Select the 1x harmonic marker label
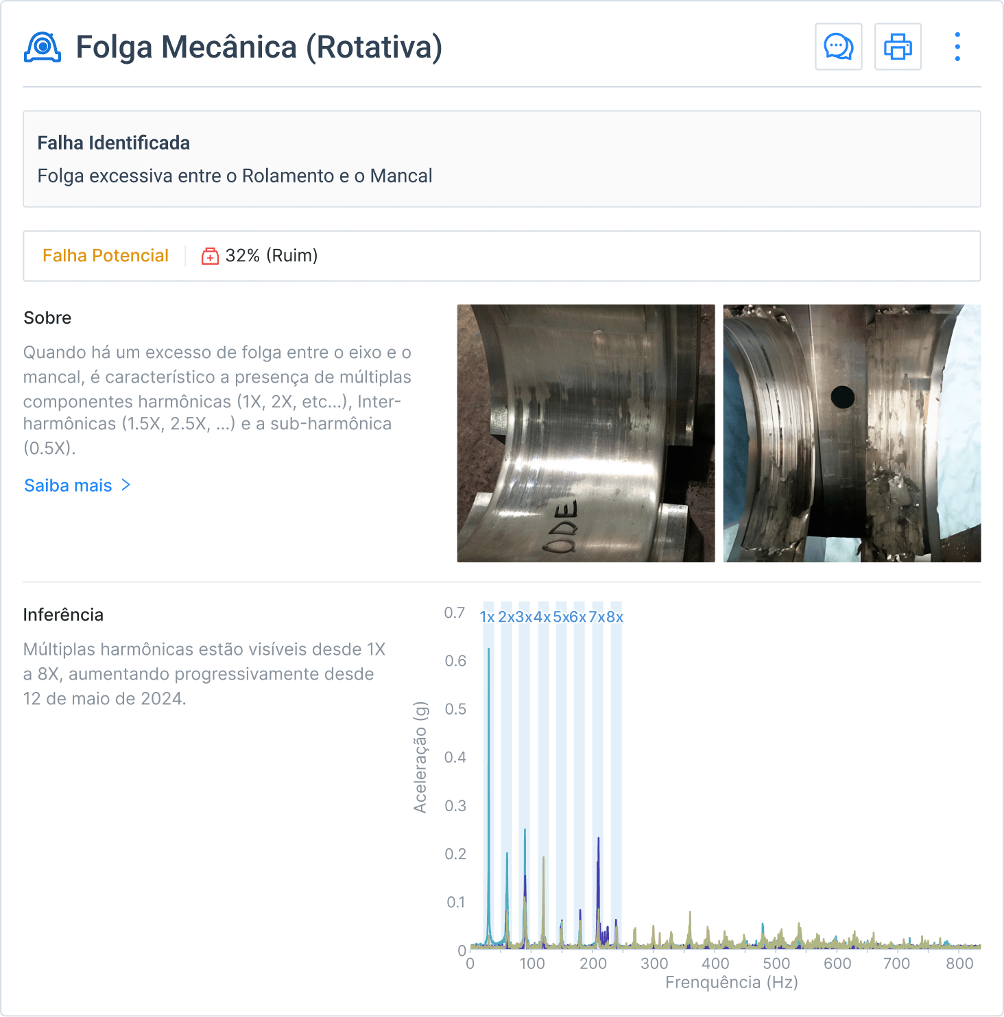The width and height of the screenshot is (1004, 1017). (x=487, y=617)
